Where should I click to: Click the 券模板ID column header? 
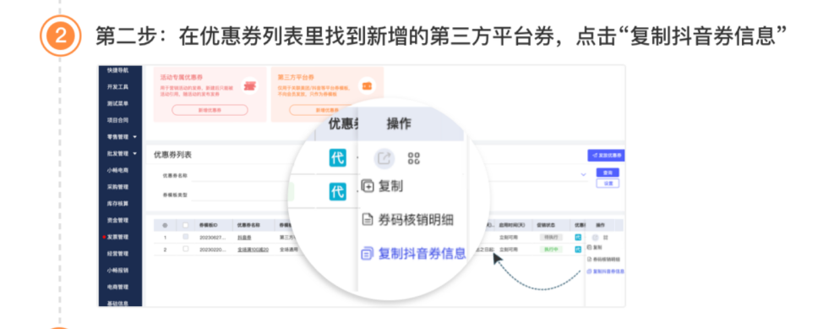tap(209, 225)
